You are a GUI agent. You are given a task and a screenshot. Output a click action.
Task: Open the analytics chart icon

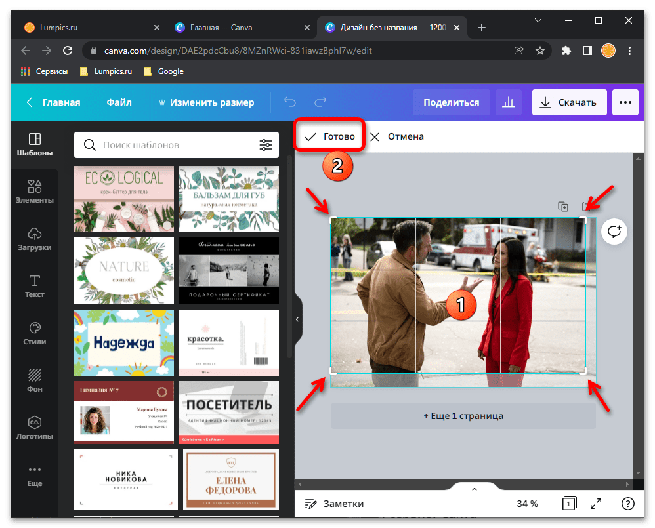pyautogui.click(x=508, y=102)
